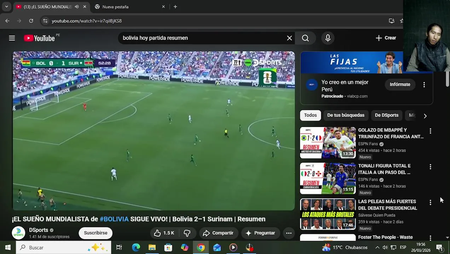Open the Golazo de Mbappé video thumbnail
This screenshot has width=450, height=254.
pos(328,143)
